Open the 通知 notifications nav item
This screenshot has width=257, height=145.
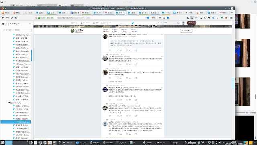(96, 23)
